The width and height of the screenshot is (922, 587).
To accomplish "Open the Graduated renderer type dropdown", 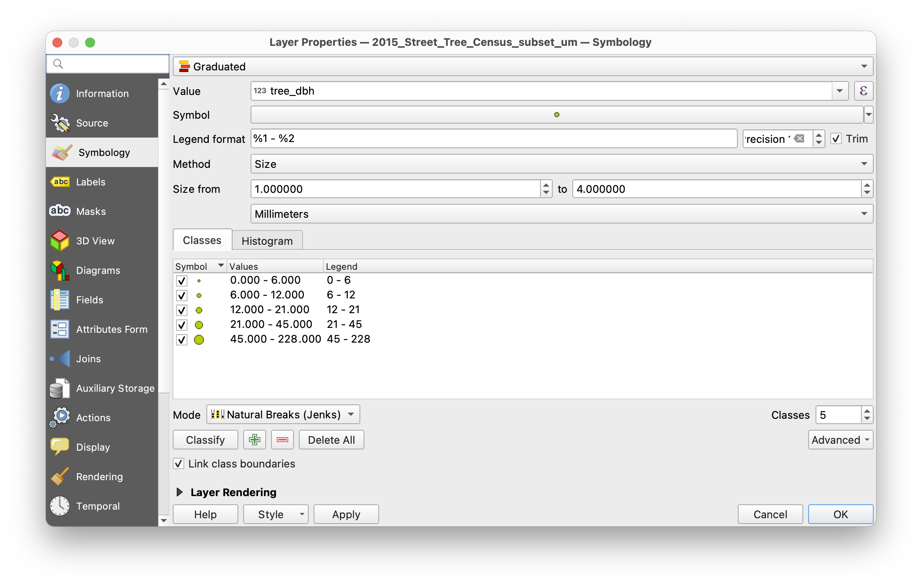I will pos(523,66).
